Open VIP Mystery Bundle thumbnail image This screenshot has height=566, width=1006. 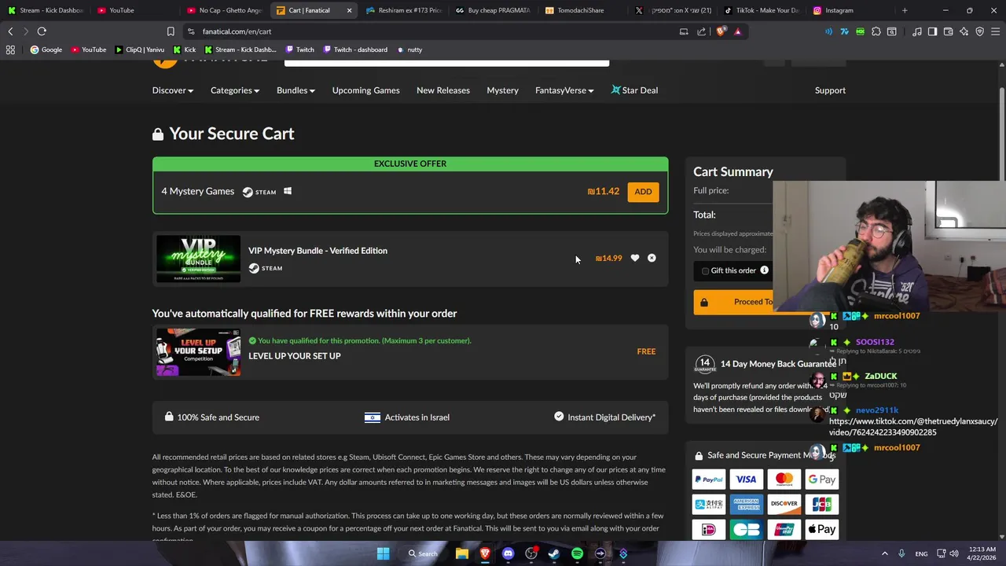198,259
